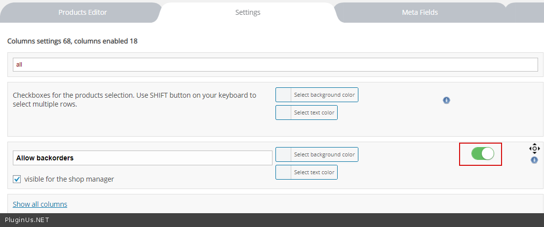Switch to the Settings tab
The height and width of the screenshot is (227, 544).
pos(248,12)
